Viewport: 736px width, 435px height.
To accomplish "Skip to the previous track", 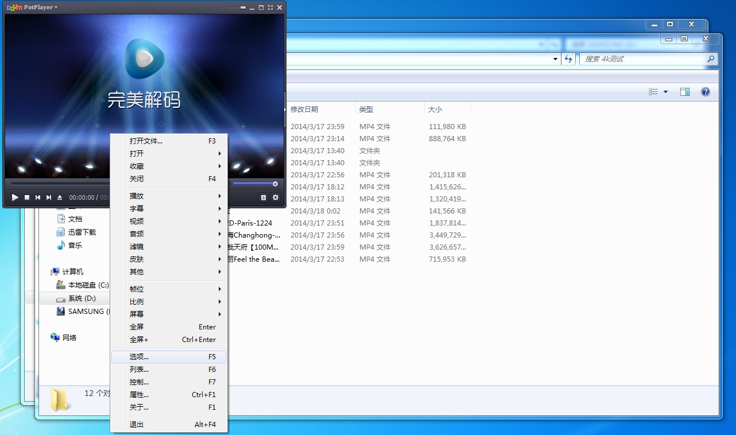I will [x=38, y=197].
